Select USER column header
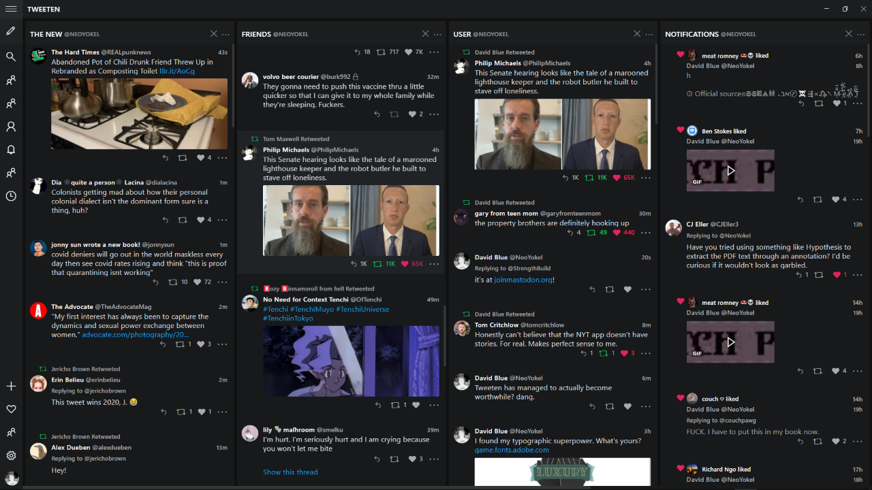 tap(463, 34)
